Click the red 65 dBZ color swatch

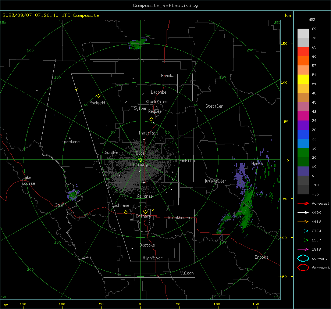point(303,52)
